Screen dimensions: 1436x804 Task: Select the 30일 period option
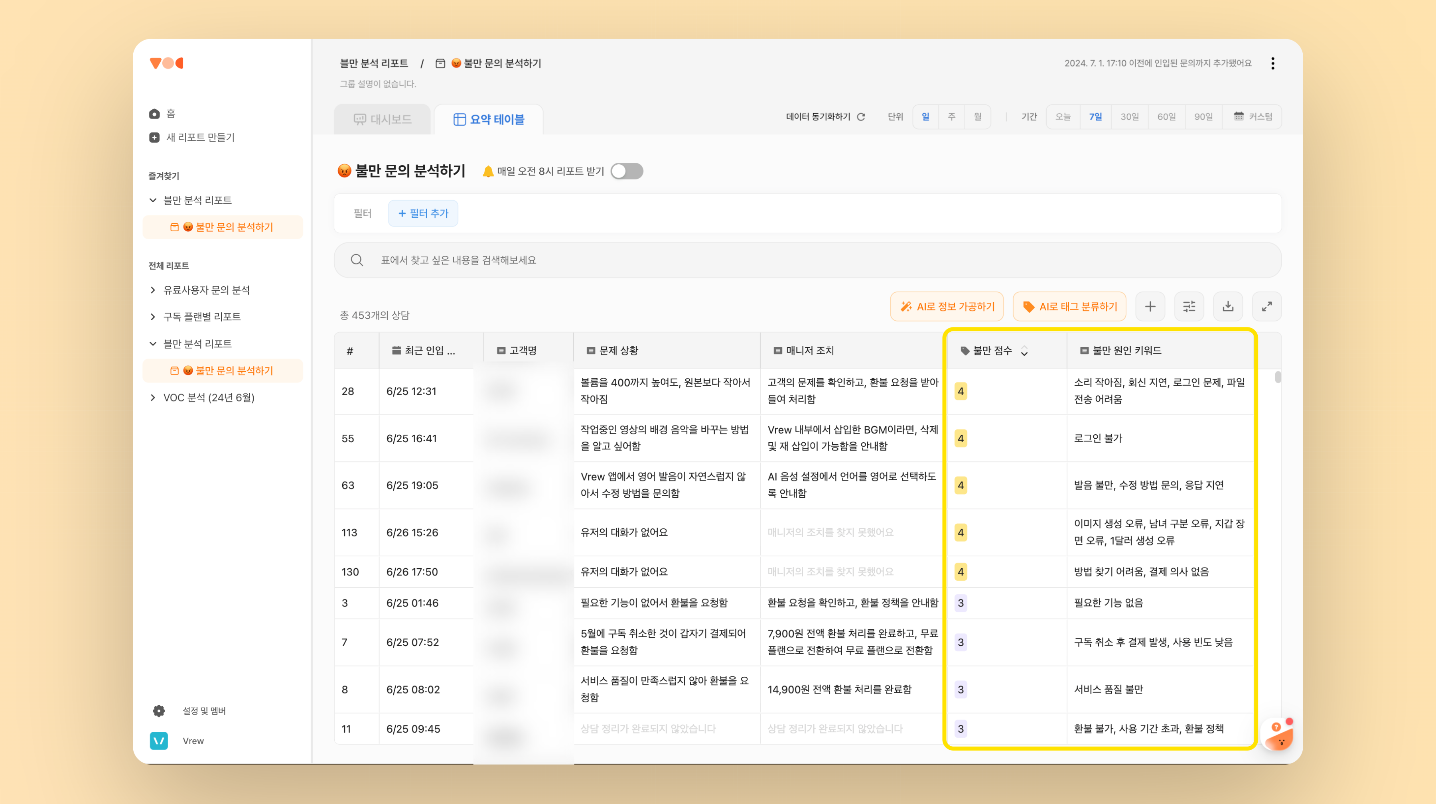click(x=1129, y=117)
